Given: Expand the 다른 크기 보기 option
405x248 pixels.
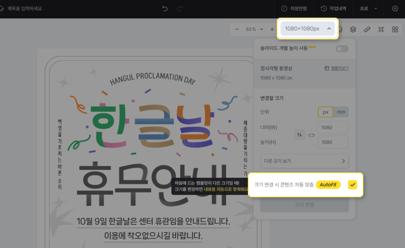Looking at the screenshot, I should pos(304,161).
